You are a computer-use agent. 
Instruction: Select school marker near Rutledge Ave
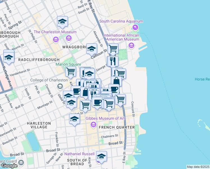click(9, 58)
